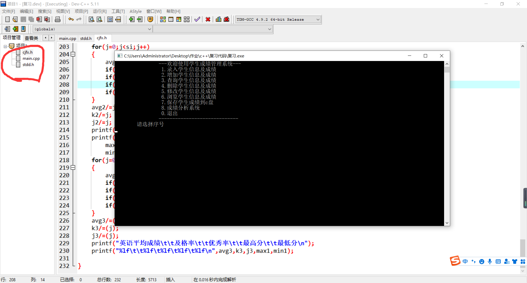527x283 pixels.
Task: Collapse the 项目1 project tree node
Action: [5, 46]
